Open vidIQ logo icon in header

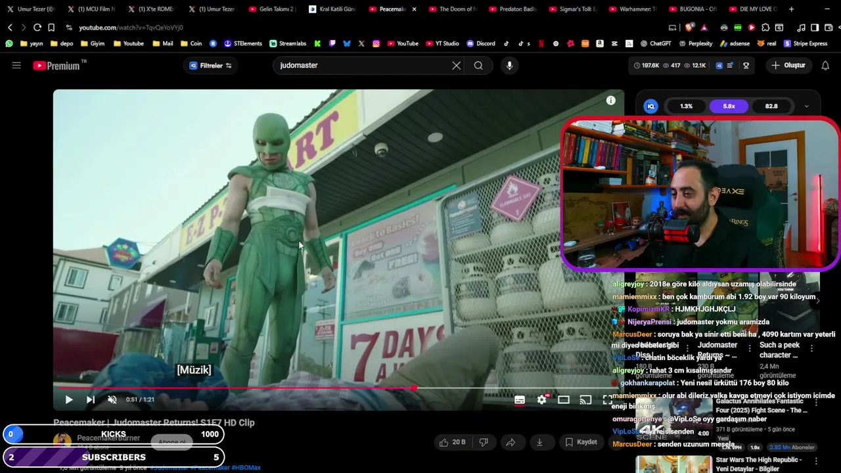click(719, 66)
